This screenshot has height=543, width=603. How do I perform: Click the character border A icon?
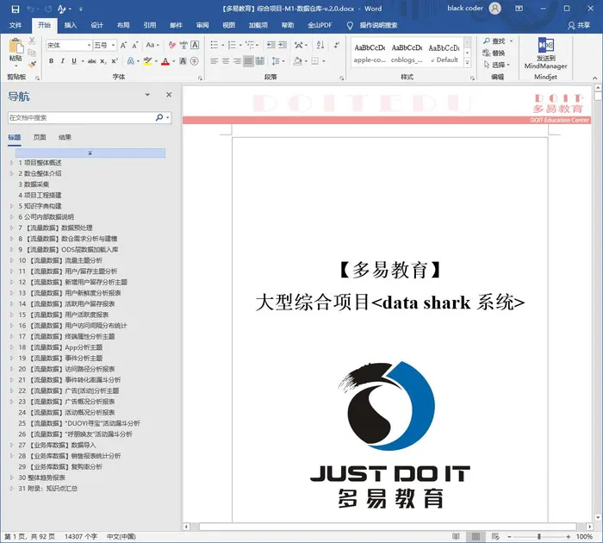(x=195, y=46)
